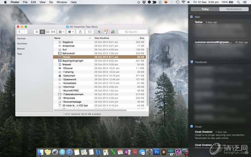This screenshot has height=157, width=251.
Task: Toggle the Notification Center menu bar icon
Action: tap(247, 2)
